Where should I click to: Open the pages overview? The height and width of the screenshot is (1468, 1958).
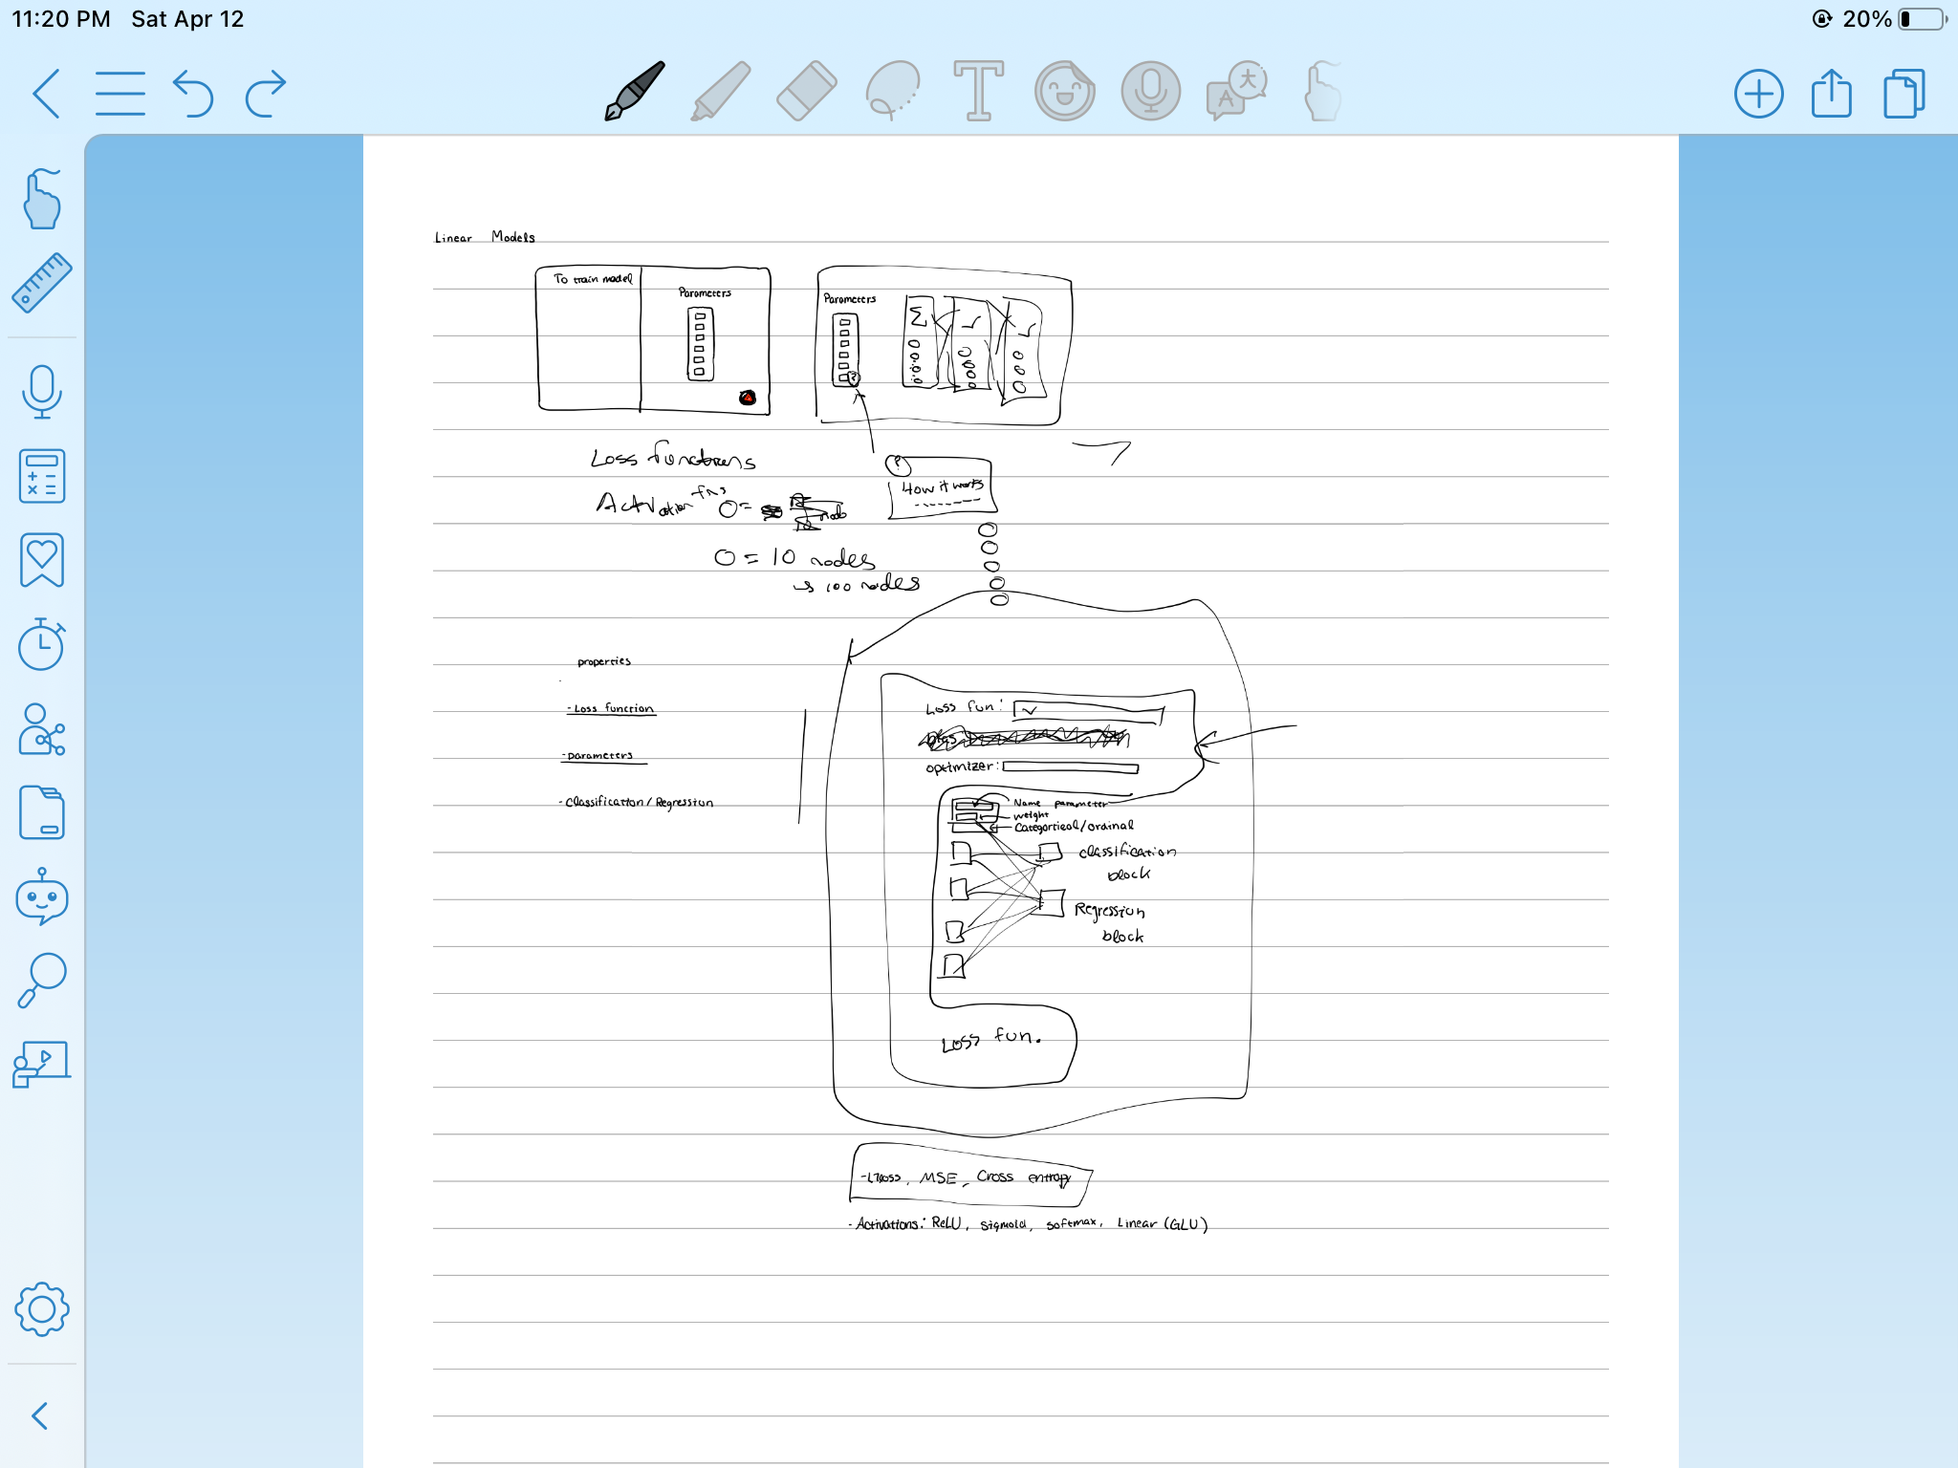coord(1904,94)
